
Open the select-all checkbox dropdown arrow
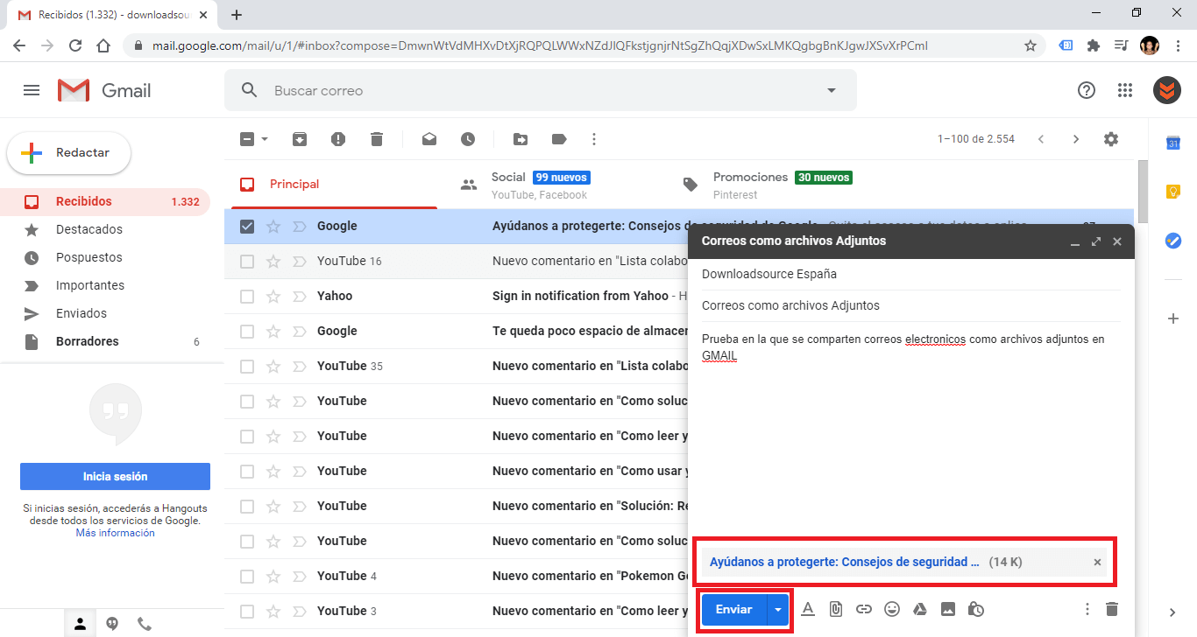coord(265,139)
